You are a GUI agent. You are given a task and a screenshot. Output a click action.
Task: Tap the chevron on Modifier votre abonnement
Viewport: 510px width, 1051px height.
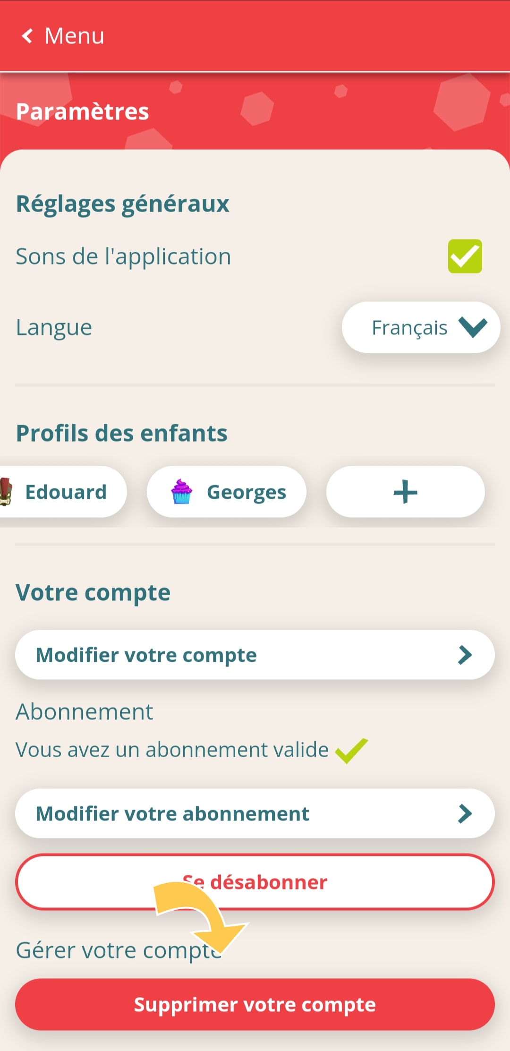[465, 813]
